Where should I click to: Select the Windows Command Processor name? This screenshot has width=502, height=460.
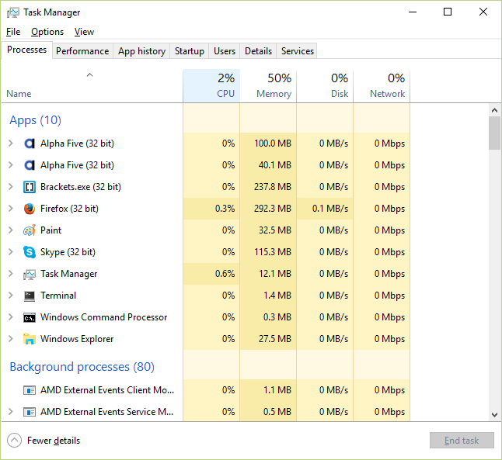point(103,317)
